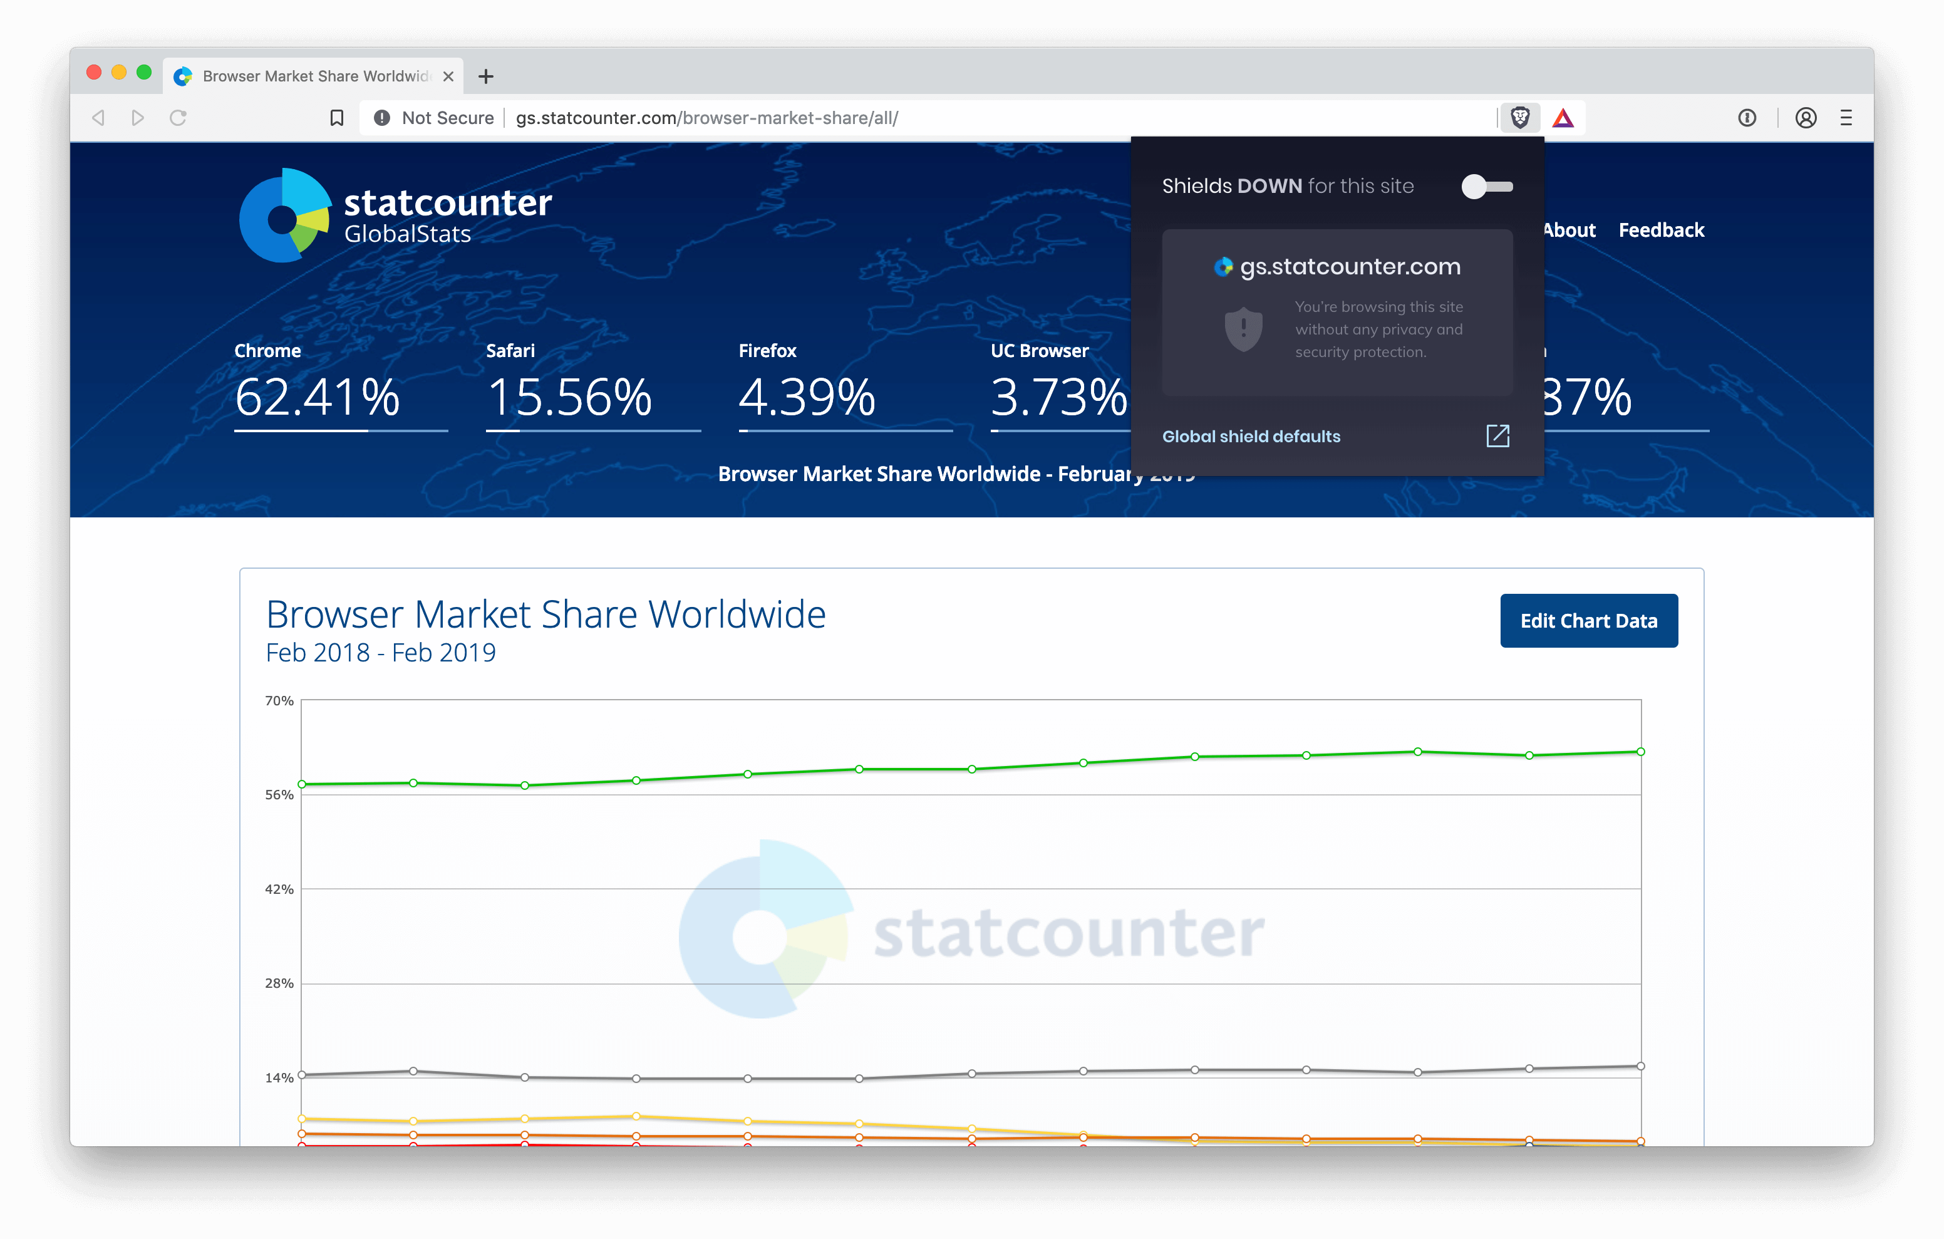This screenshot has width=1944, height=1239.
Task: Open a new tab
Action: coord(485,76)
